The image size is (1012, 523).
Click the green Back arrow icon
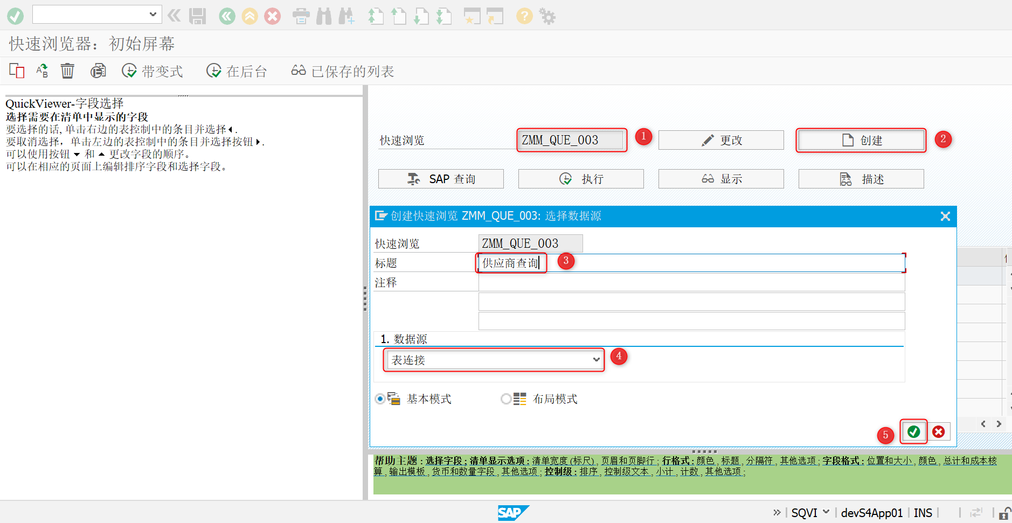click(x=227, y=16)
